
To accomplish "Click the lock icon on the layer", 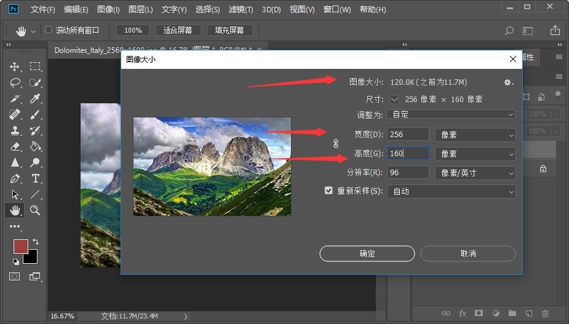I will (x=543, y=168).
